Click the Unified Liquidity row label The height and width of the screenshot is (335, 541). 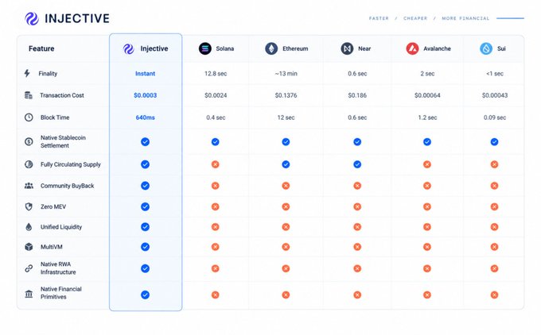61,227
